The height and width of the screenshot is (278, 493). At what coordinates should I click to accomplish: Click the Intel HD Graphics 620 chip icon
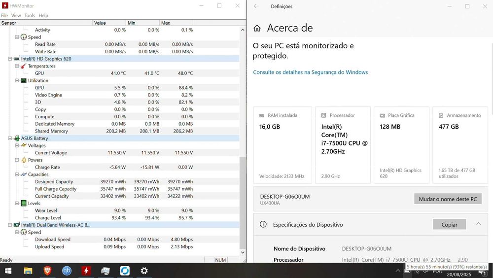pyautogui.click(x=16, y=59)
